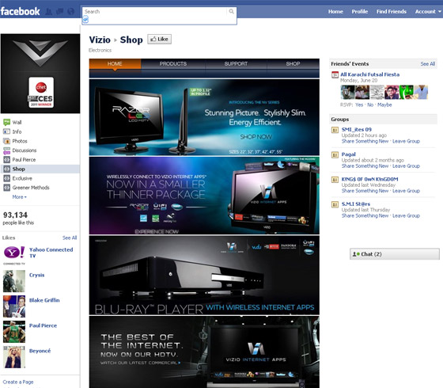Click Blu-Ray Player banner image
Image resolution: width=443 pixels, height=388 pixels.
click(x=204, y=276)
